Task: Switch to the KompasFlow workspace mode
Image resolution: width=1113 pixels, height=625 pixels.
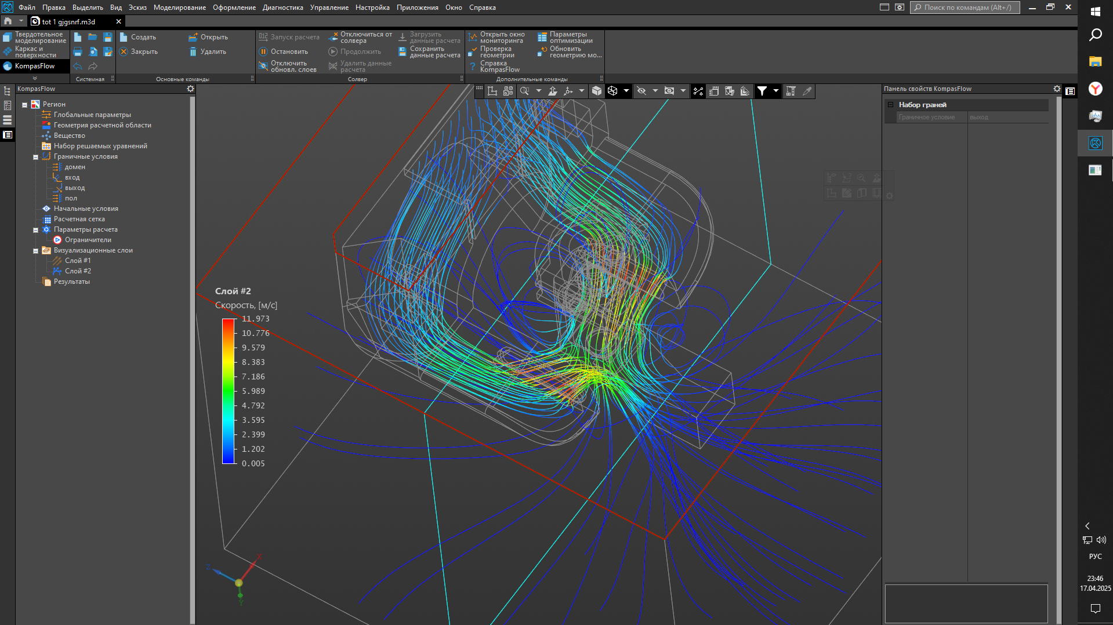Action: 35,66
